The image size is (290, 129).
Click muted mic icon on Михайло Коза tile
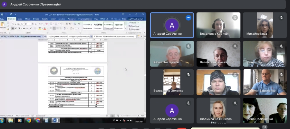tap(282, 18)
